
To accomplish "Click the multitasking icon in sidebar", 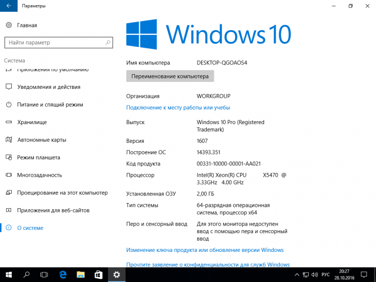I will click(x=8, y=175).
